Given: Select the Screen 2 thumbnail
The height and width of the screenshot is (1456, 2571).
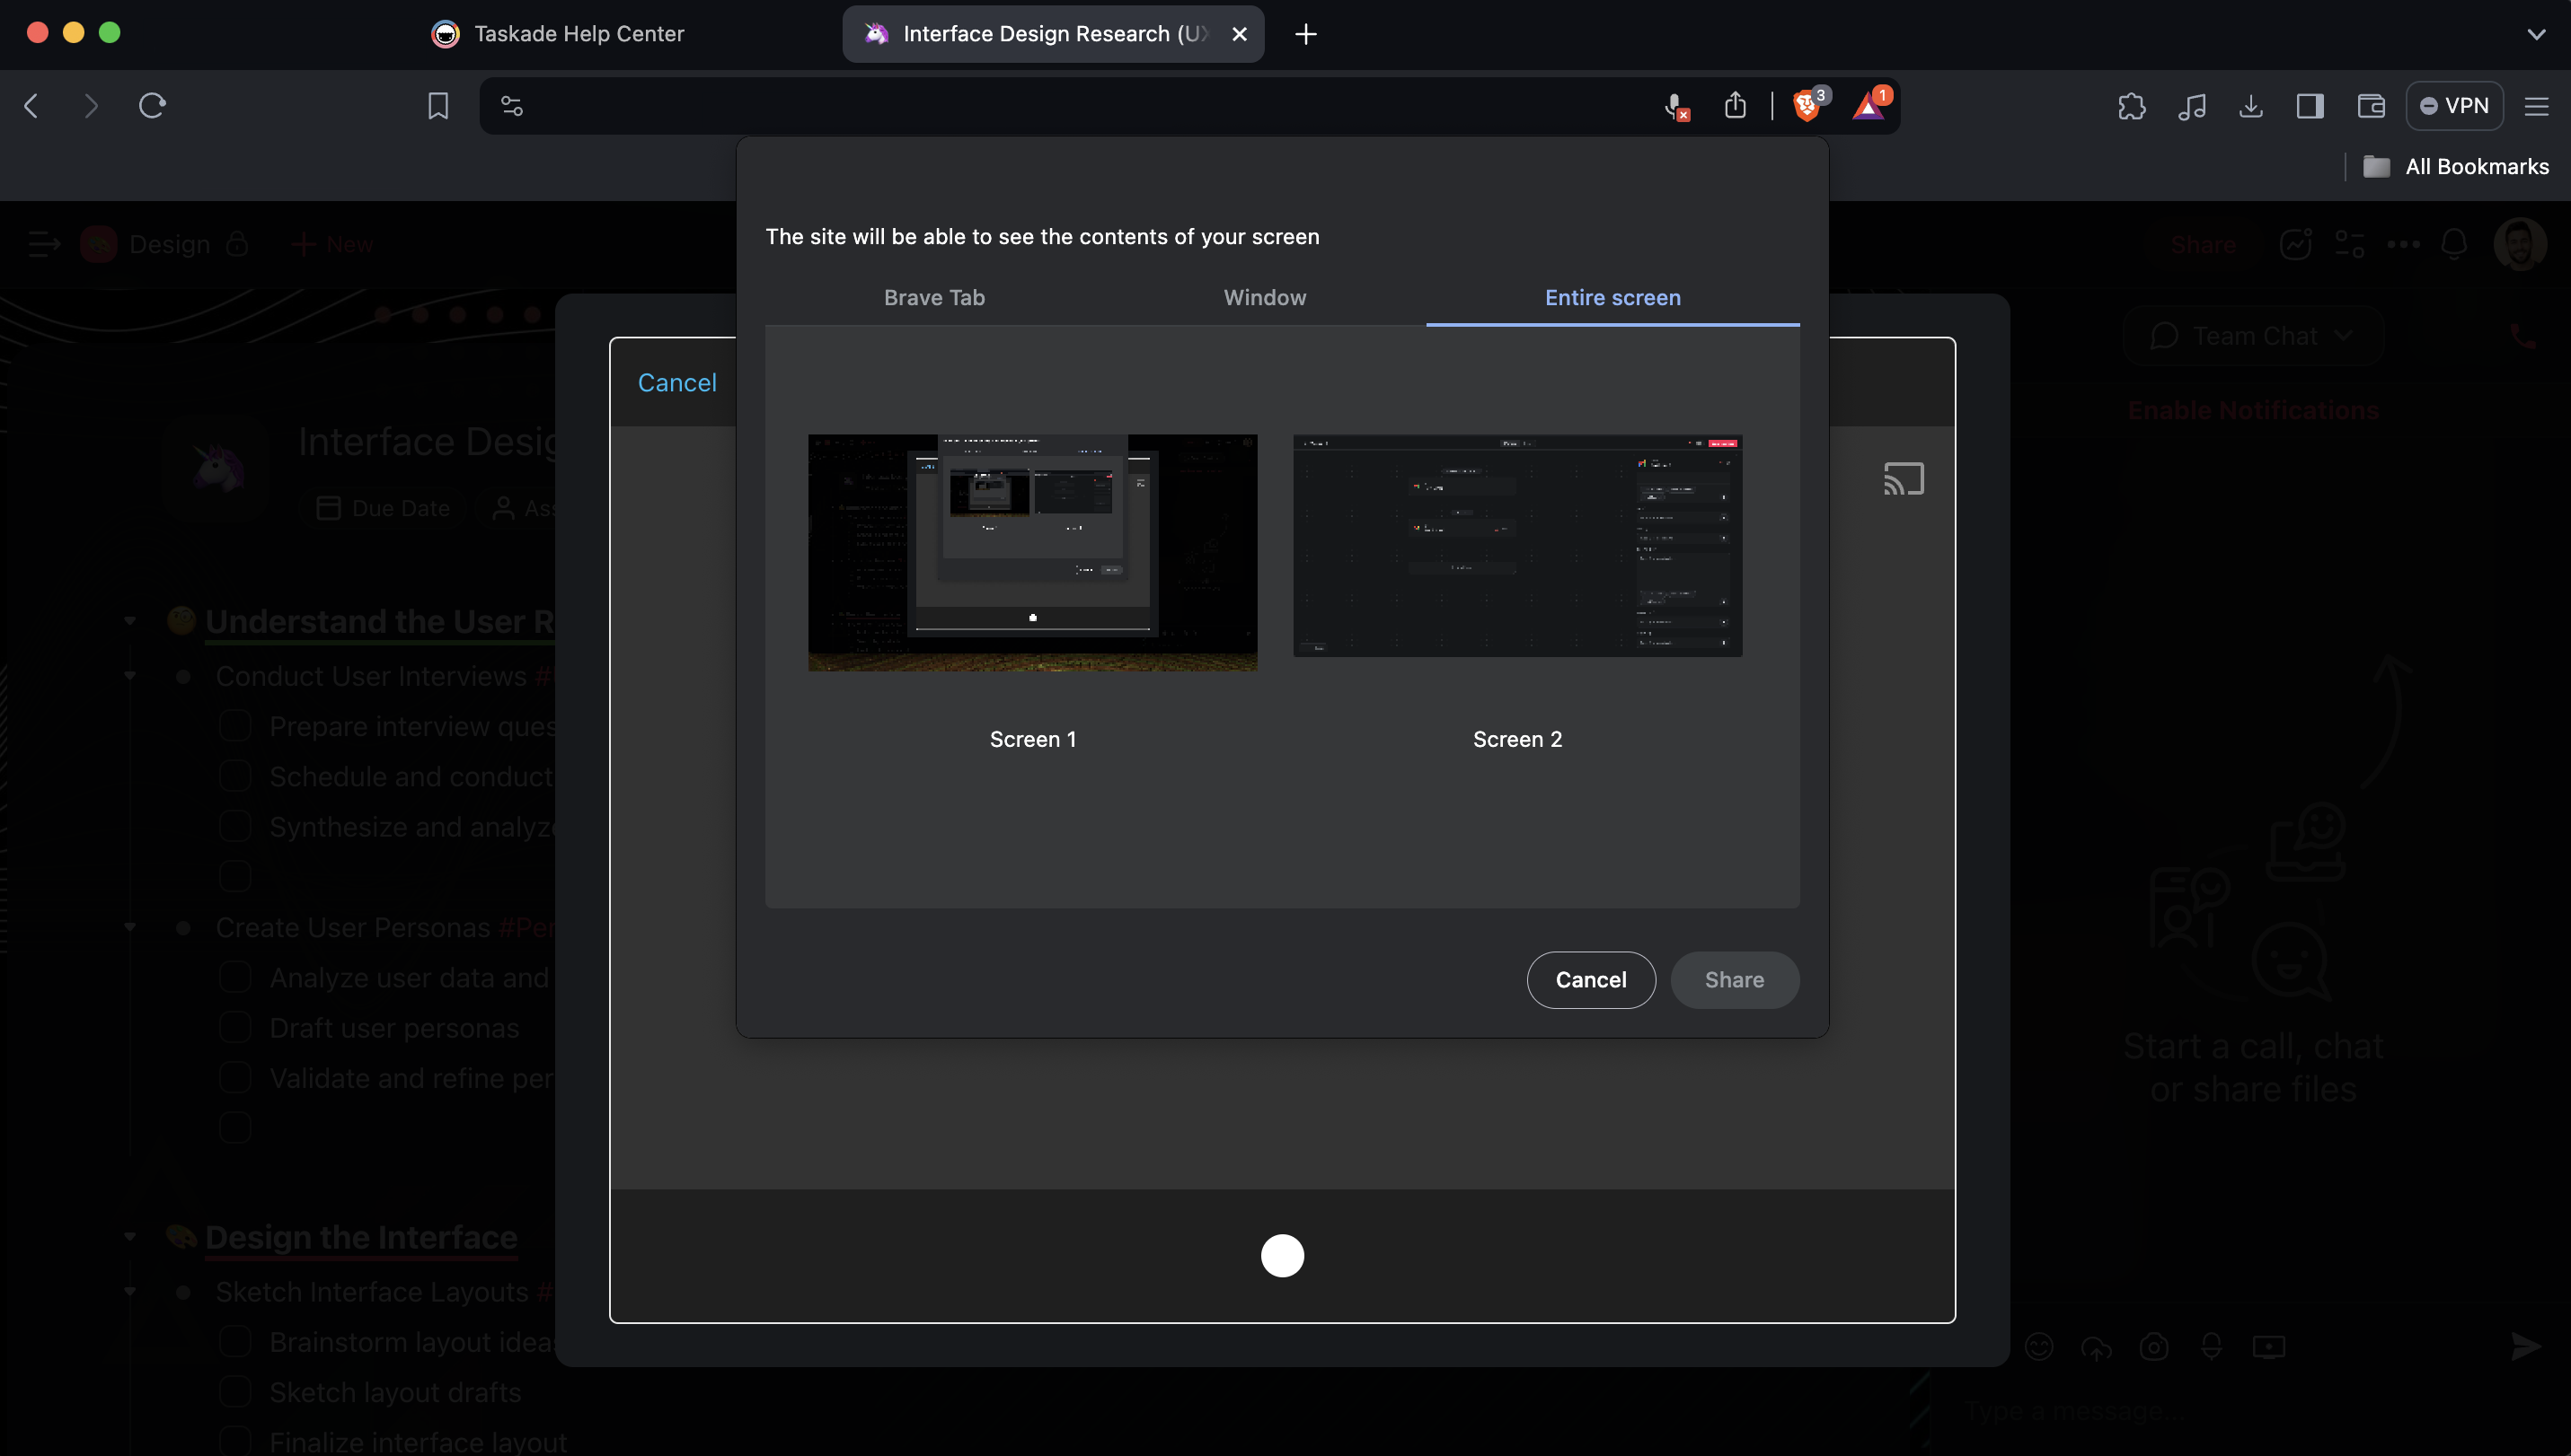Looking at the screenshot, I should click(x=1517, y=546).
